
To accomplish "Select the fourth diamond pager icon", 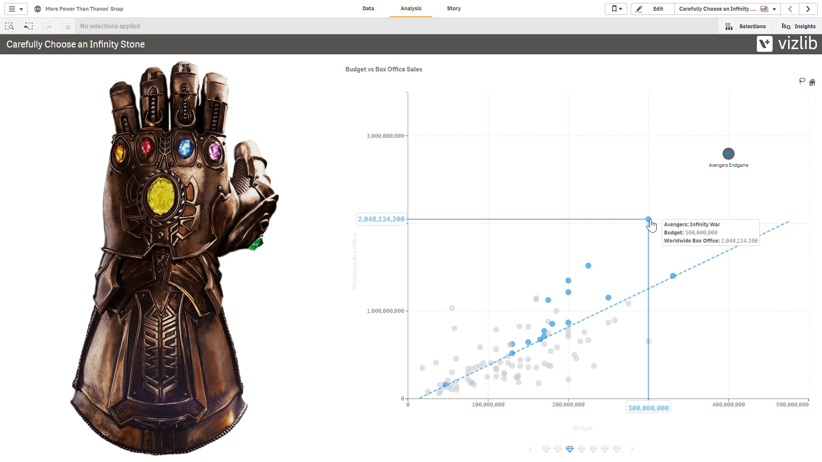I will [x=581, y=449].
